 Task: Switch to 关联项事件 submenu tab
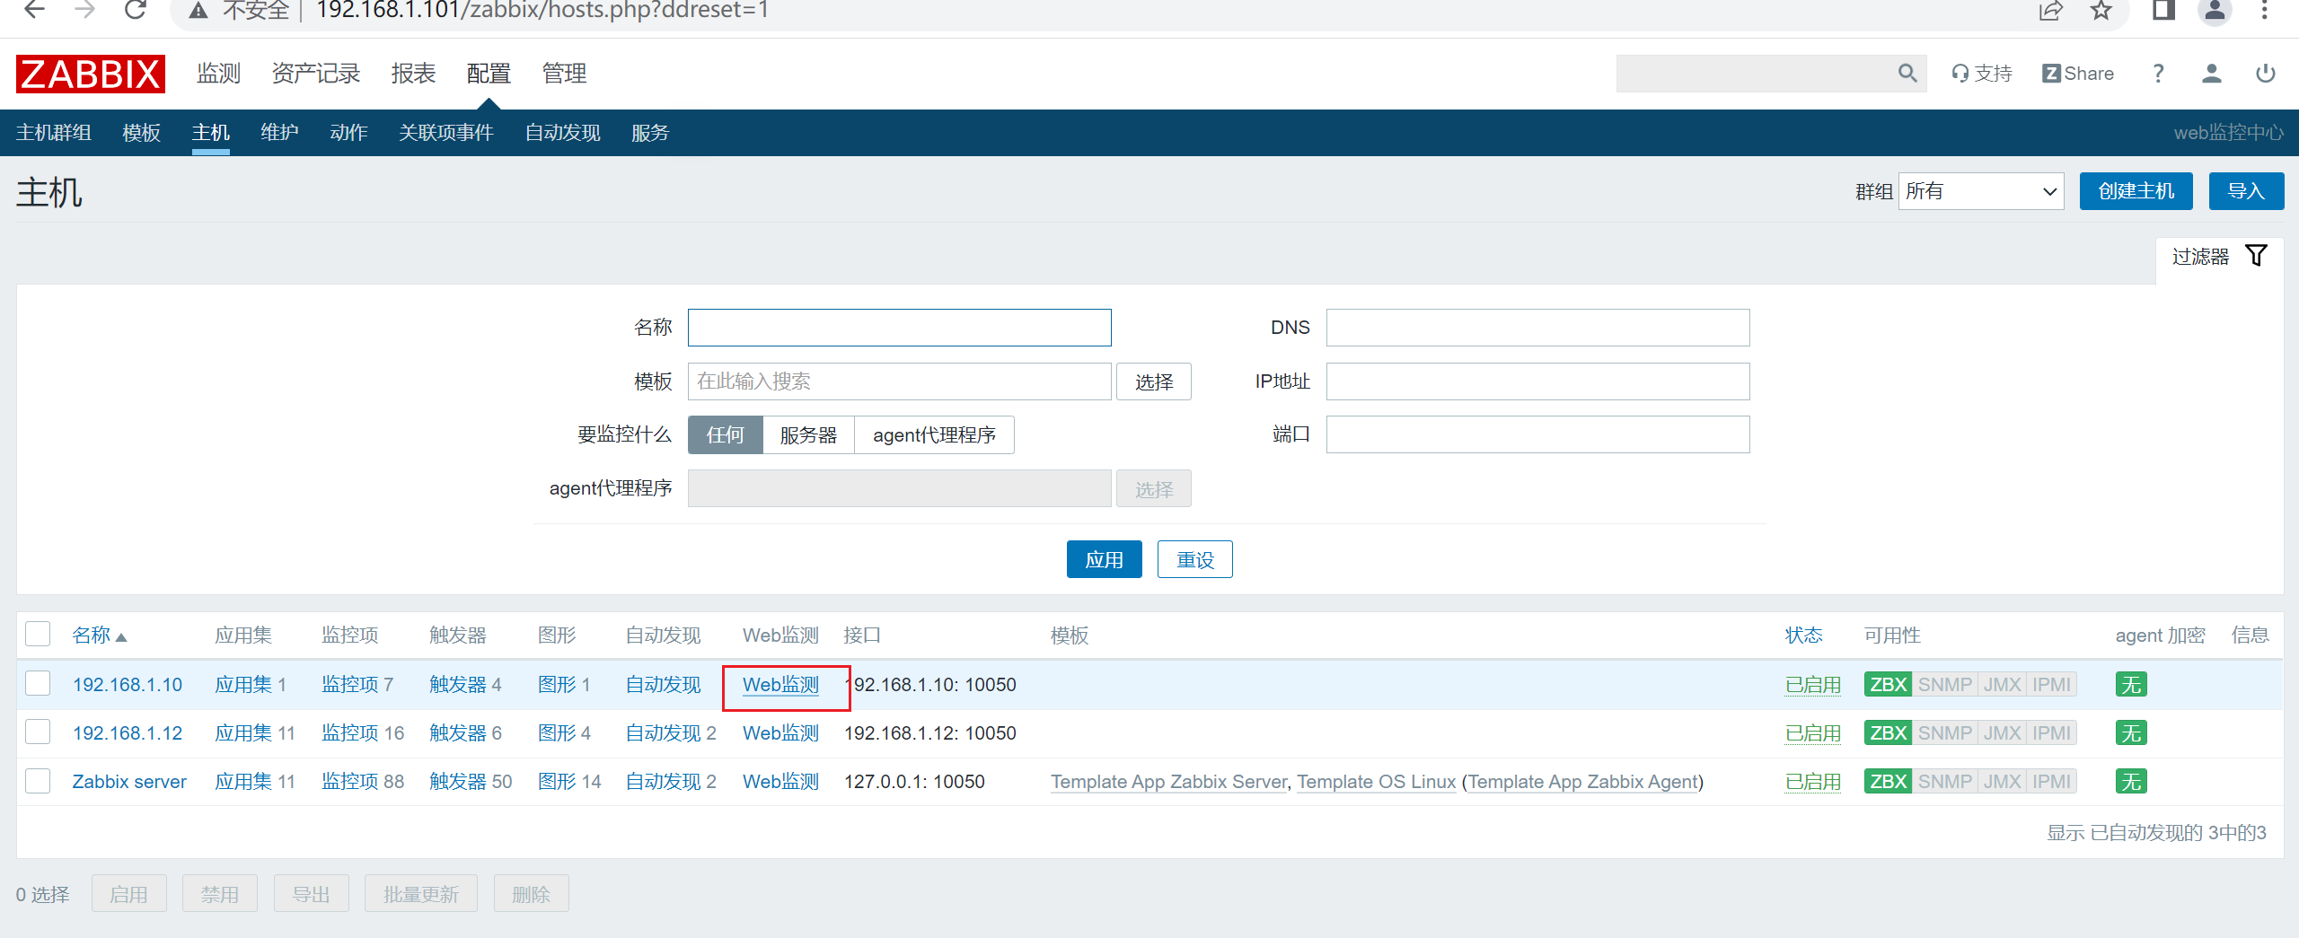pyautogui.click(x=446, y=133)
